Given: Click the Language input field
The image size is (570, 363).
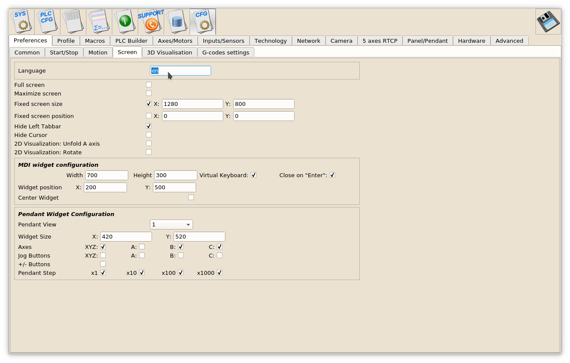Looking at the screenshot, I should tap(180, 71).
